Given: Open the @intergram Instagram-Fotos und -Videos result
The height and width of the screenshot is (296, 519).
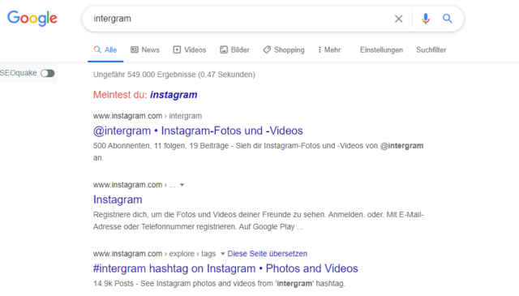Looking at the screenshot, I should (198, 131).
